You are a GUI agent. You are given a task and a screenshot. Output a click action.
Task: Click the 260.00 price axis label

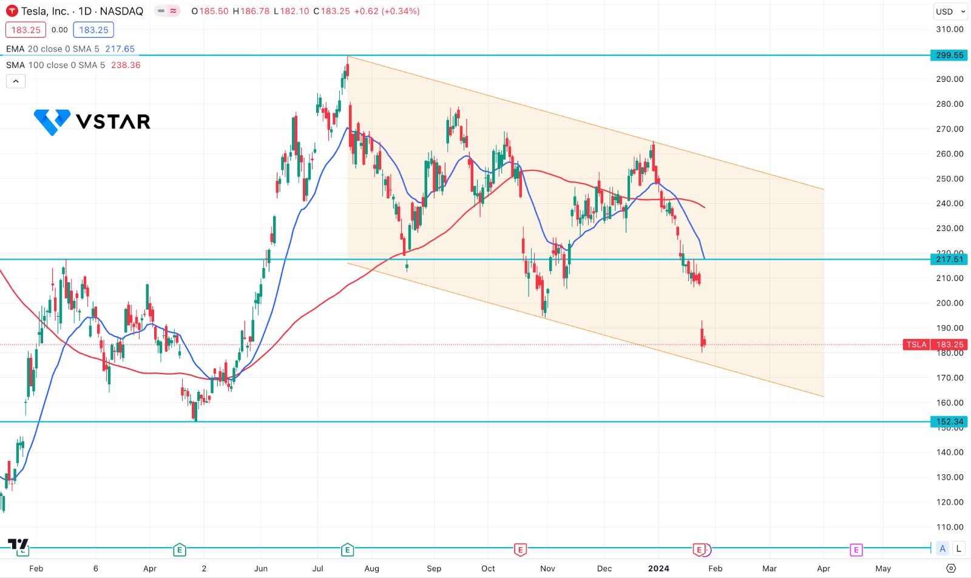[x=949, y=153]
